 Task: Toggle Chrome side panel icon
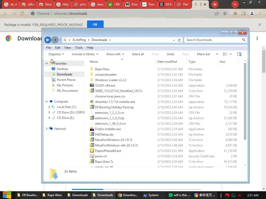click(x=244, y=13)
